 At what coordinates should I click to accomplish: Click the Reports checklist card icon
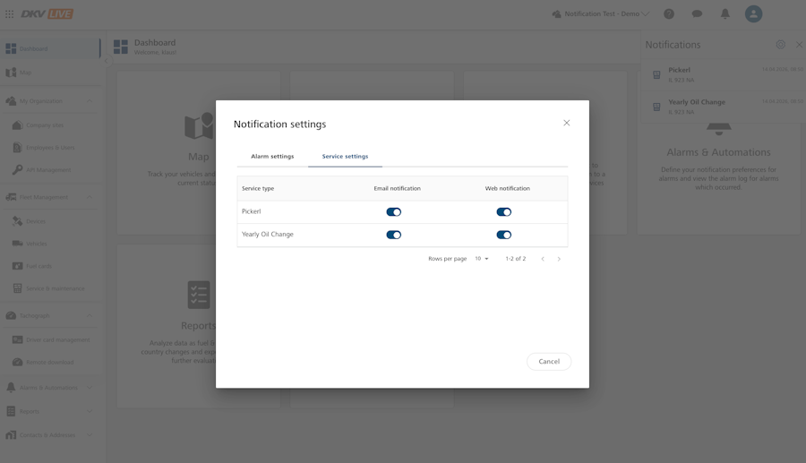(199, 295)
